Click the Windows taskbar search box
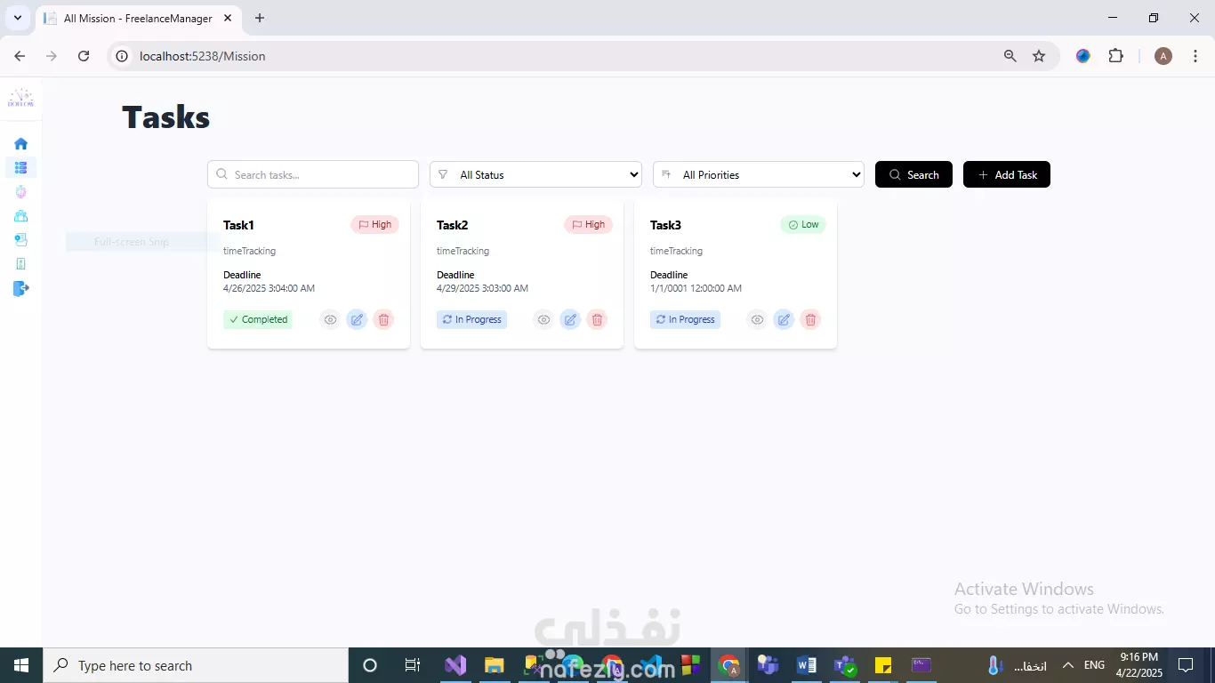 pos(196,665)
